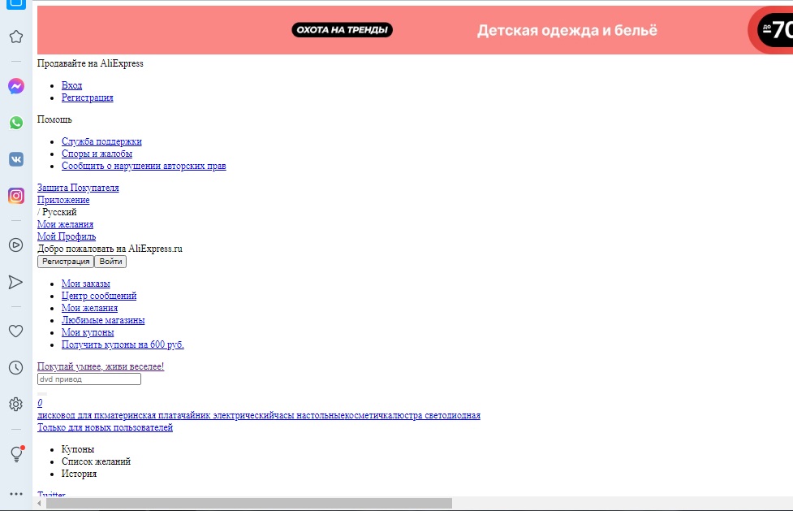Viewport: 793px width, 511px height.
Task: Open Приложение link
Action: pos(63,200)
